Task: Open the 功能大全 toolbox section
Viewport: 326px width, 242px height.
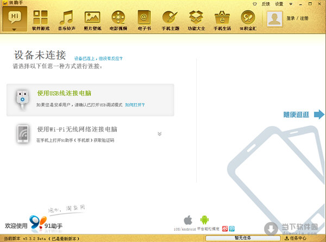Action: point(197,20)
